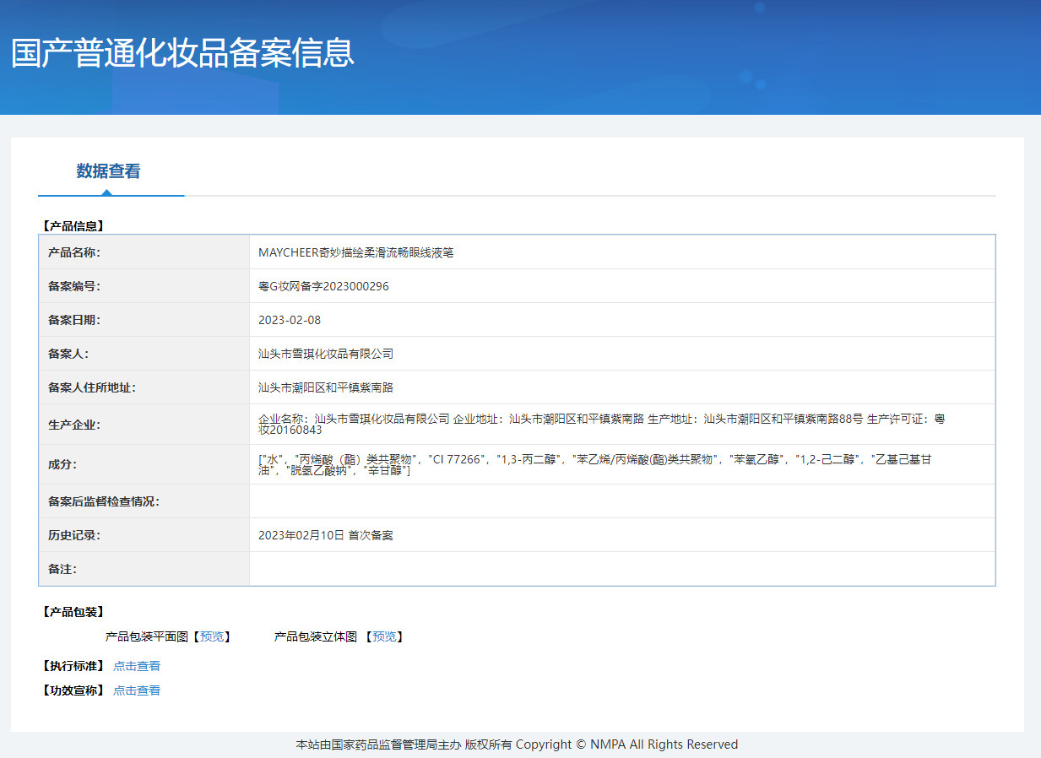
Task: Open 点击查看 link for 功效宣称
Action: (137, 690)
